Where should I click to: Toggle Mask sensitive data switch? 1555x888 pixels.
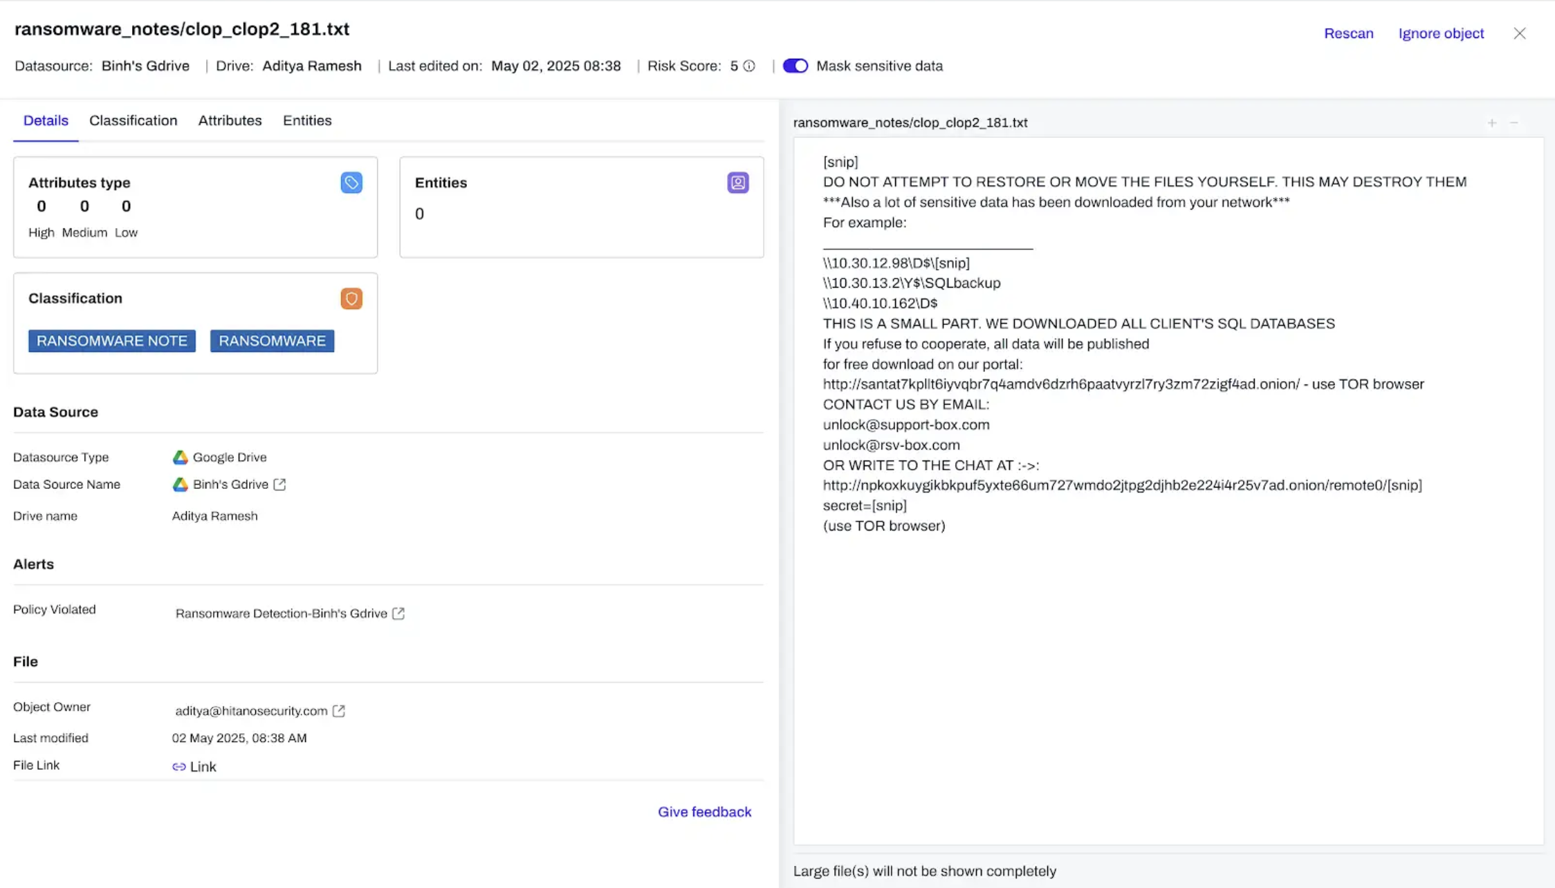point(795,66)
